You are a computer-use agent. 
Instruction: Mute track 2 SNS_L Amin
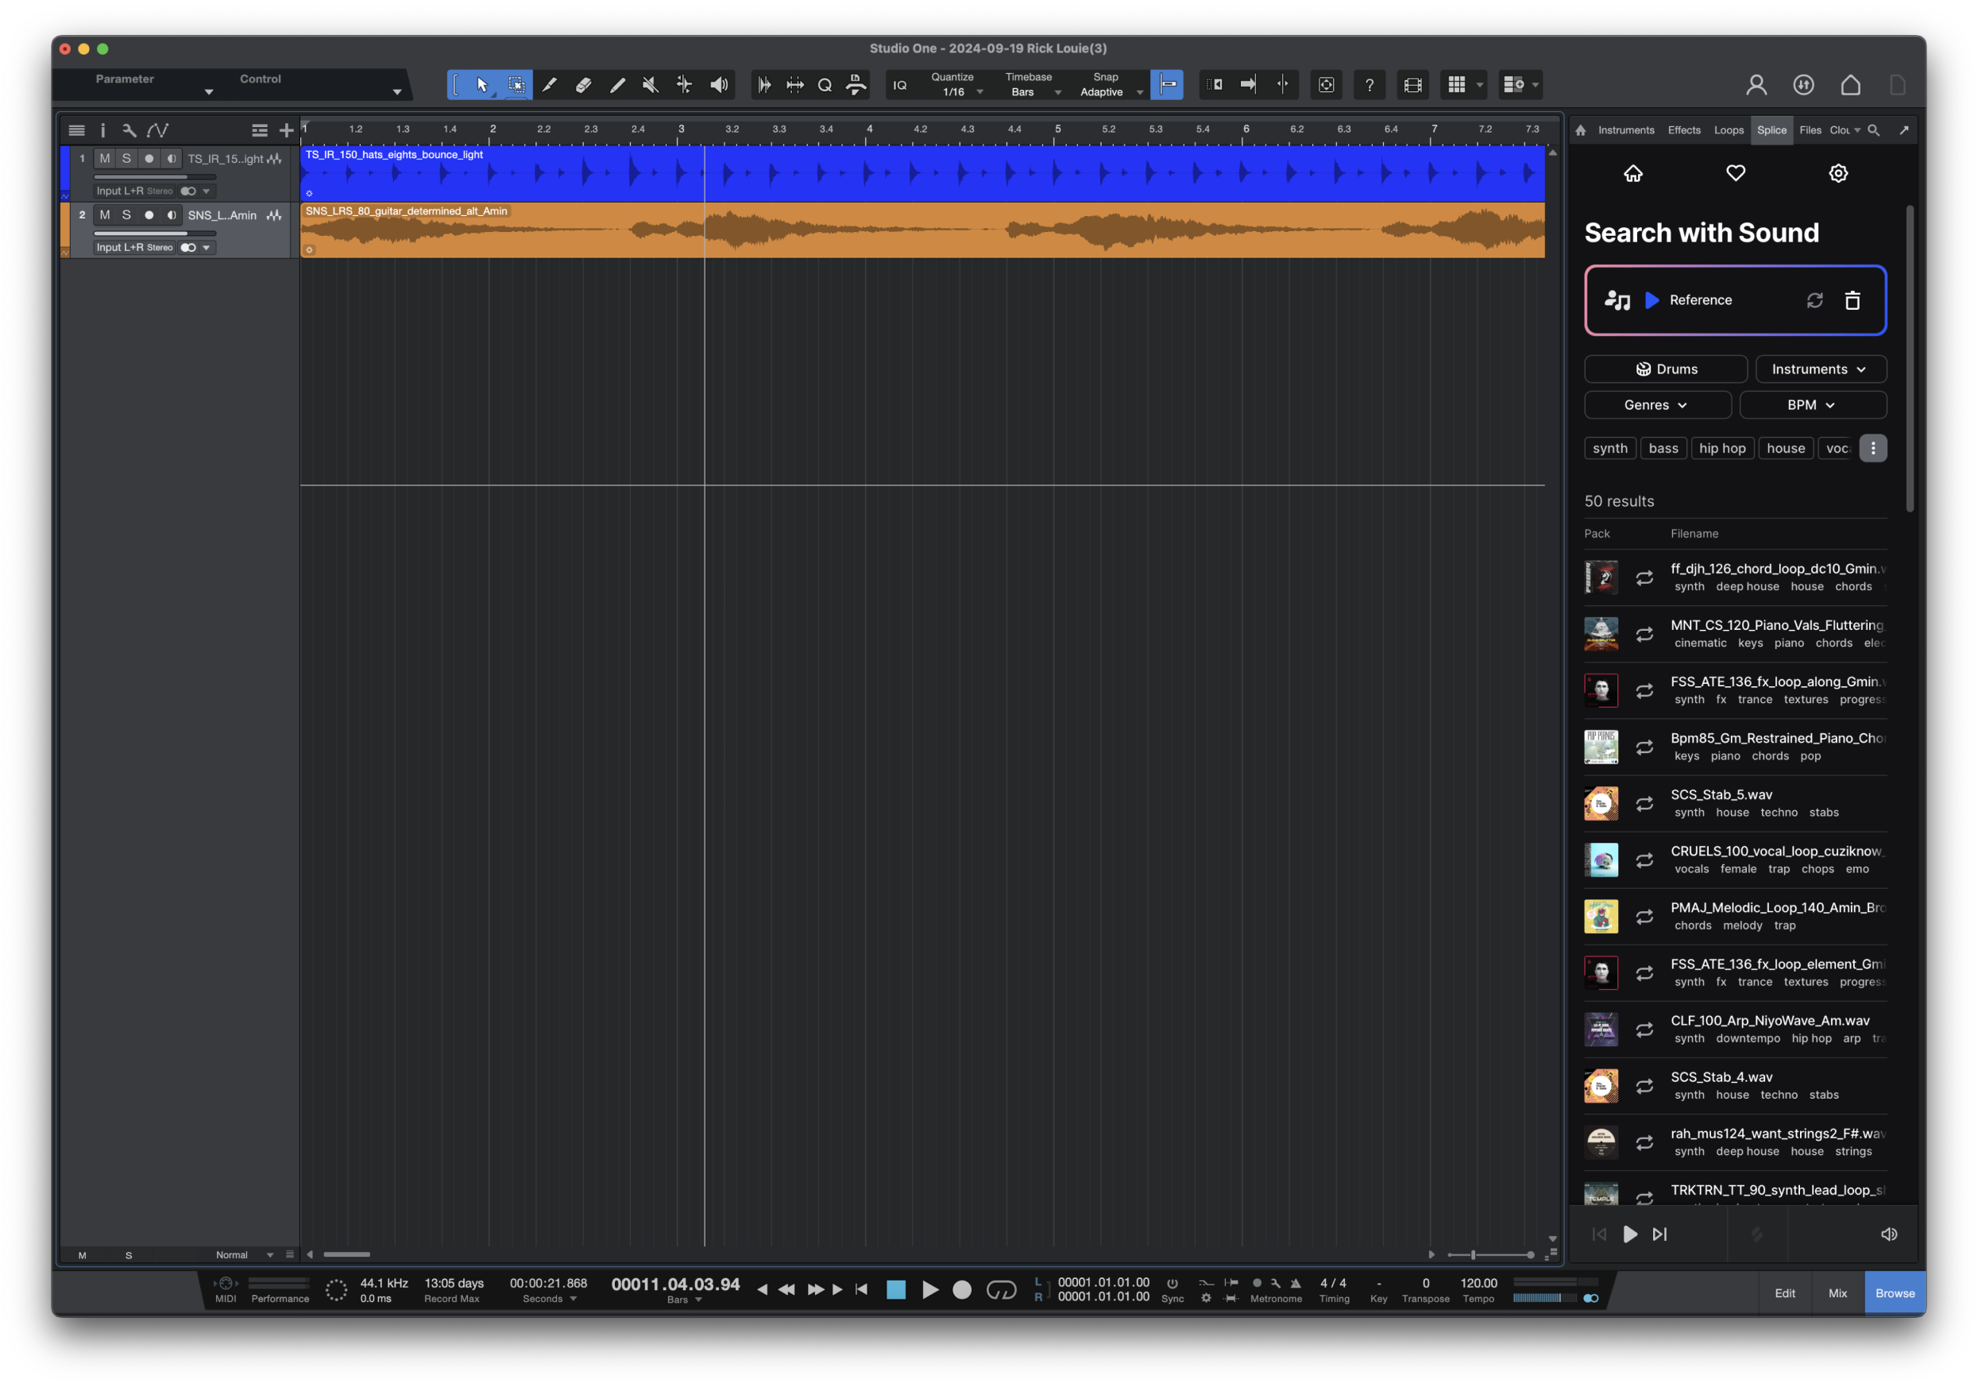point(104,214)
